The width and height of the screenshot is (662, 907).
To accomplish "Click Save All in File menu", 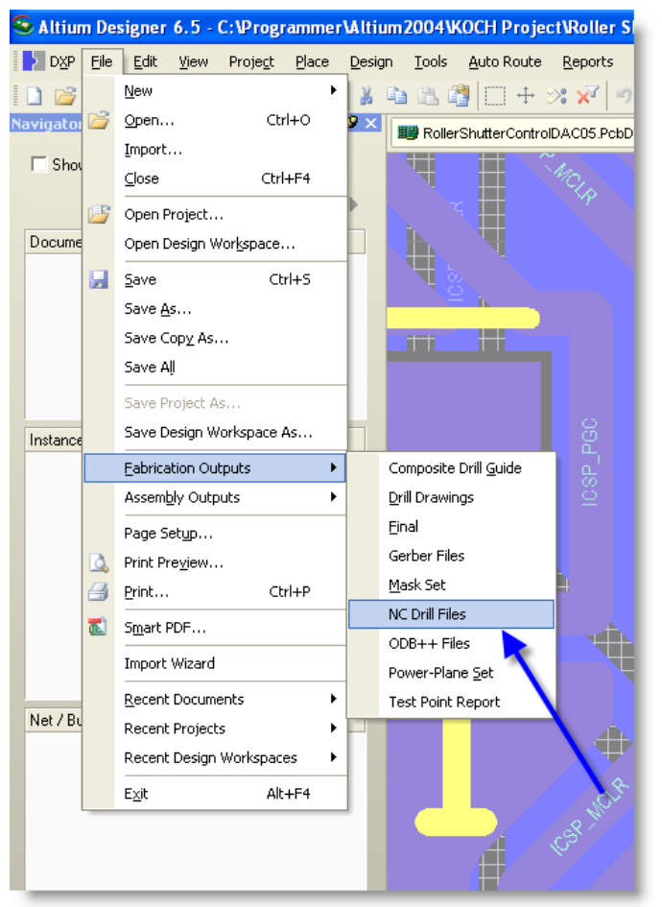I will (x=149, y=367).
